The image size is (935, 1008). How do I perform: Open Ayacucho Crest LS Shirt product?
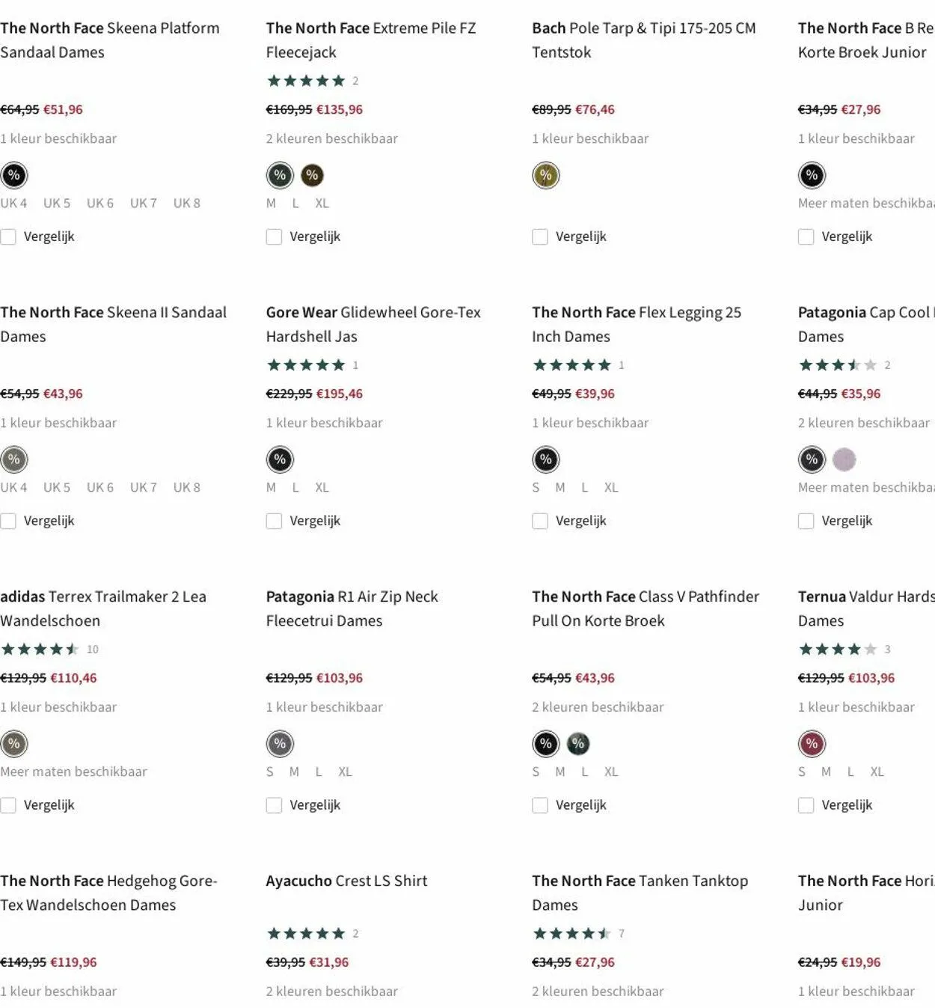coord(346,881)
